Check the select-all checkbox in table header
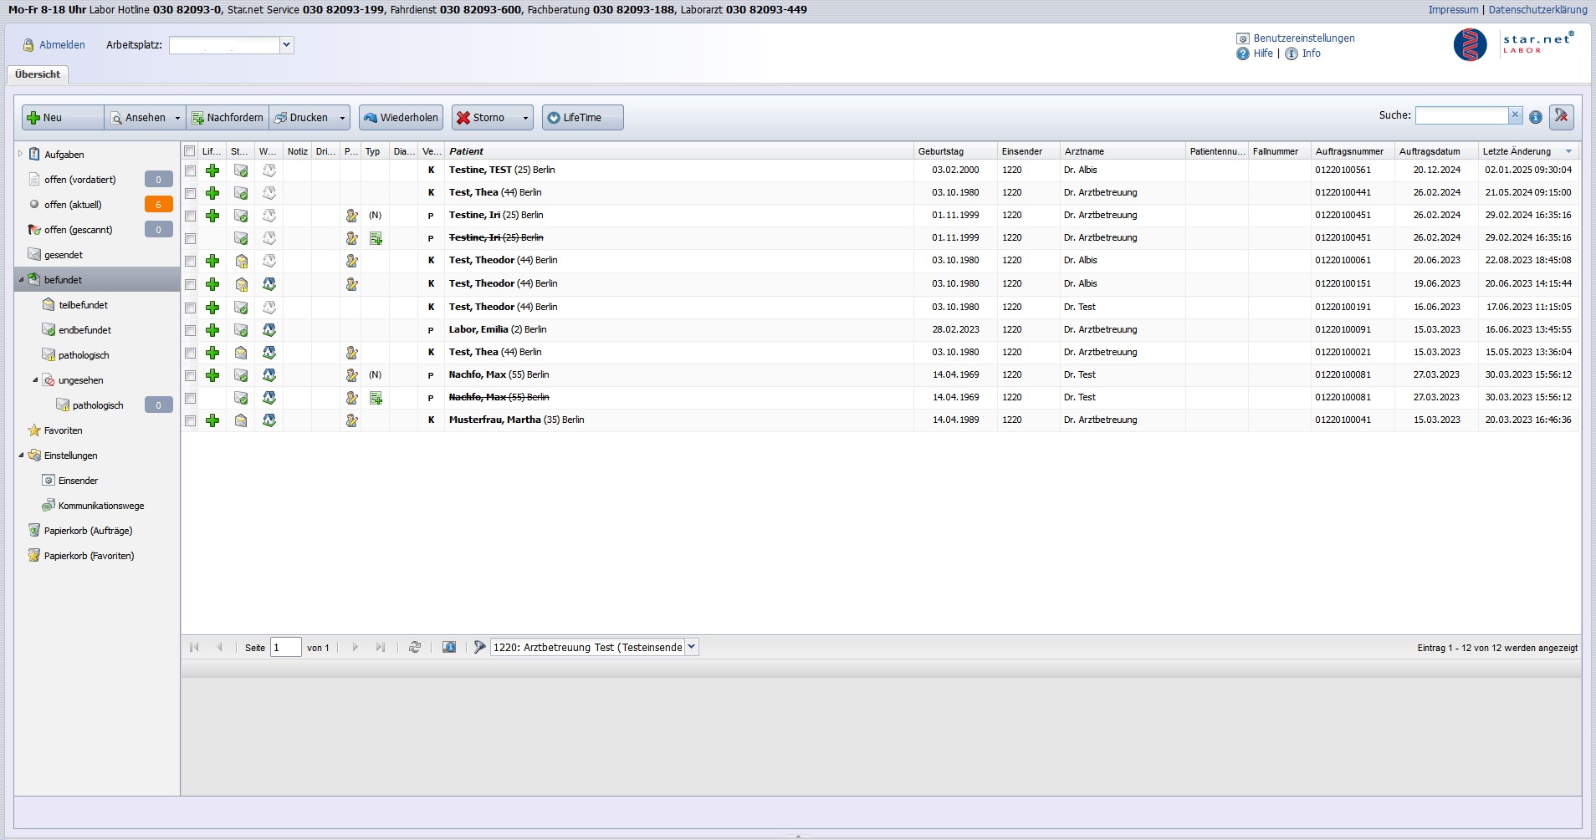 (x=190, y=151)
